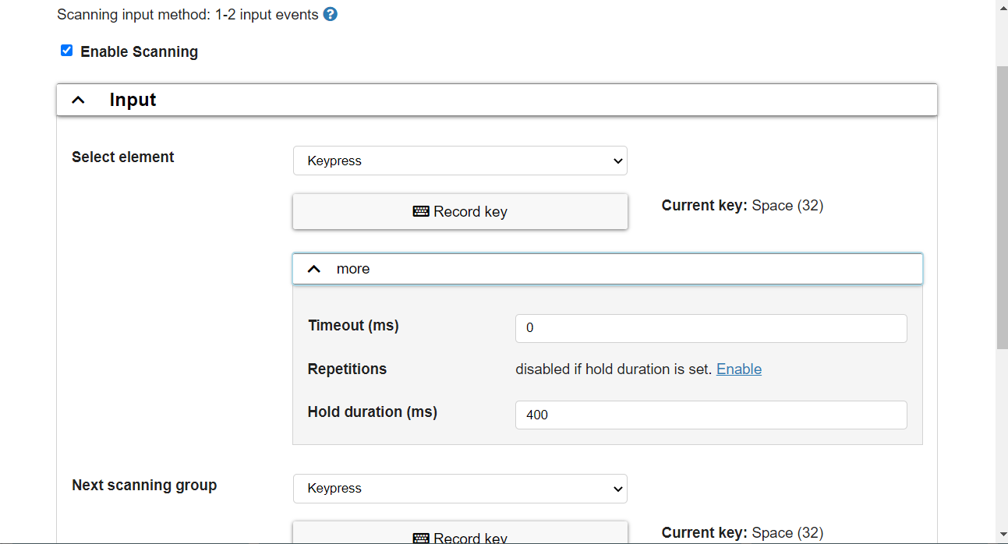1008x544 pixels.
Task: Click the arrow of Next scanning group combo
Action: (x=618, y=489)
